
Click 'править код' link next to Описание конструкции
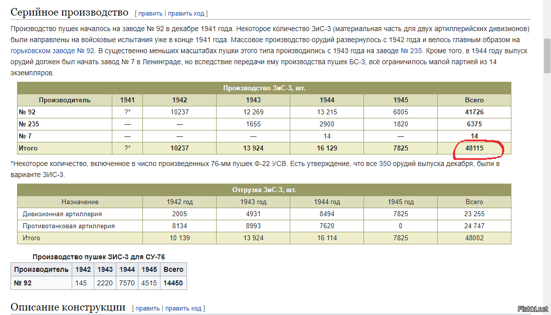pos(183,308)
